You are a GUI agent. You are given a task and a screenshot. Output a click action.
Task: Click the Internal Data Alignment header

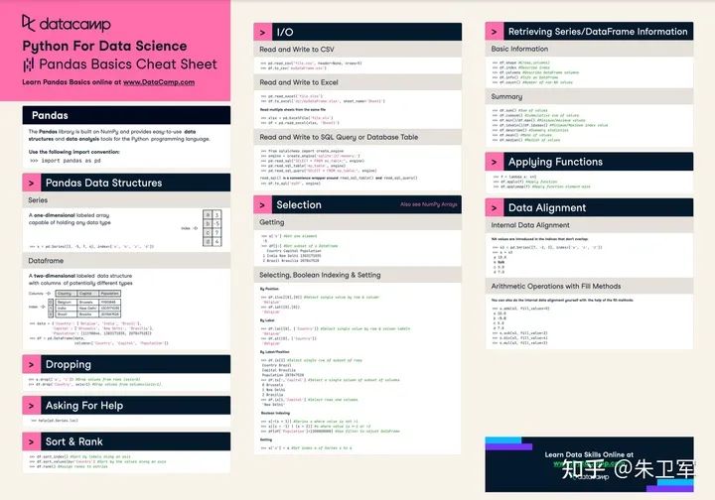pyautogui.click(x=589, y=225)
